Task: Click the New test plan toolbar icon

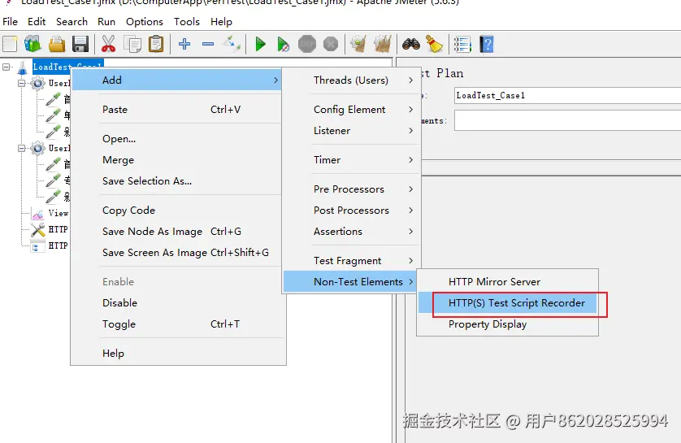Action: pyautogui.click(x=10, y=44)
